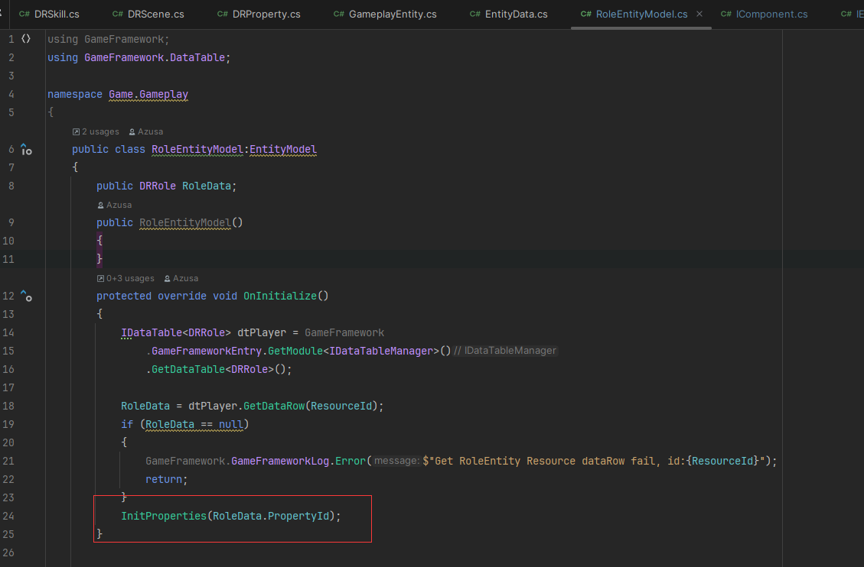The width and height of the screenshot is (864, 567).
Task: Go to the GameplayEntity.cs tab
Action: tap(385, 15)
